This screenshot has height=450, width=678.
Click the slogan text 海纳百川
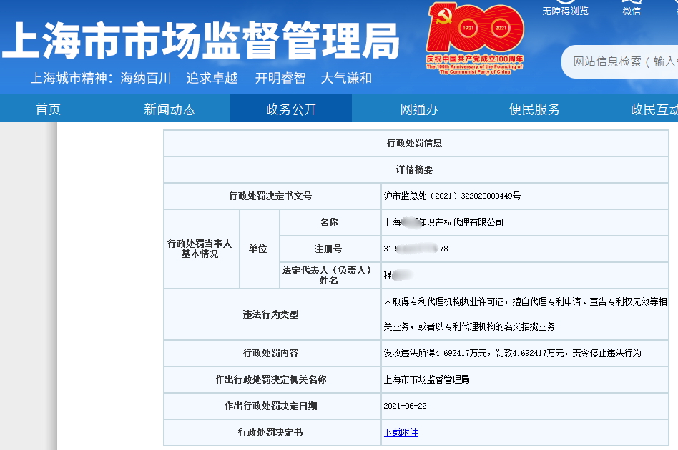pyautogui.click(x=146, y=78)
